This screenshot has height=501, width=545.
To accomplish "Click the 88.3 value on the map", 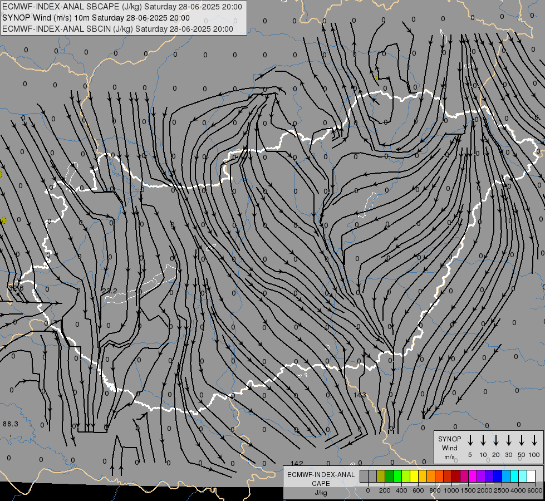I will (11, 424).
